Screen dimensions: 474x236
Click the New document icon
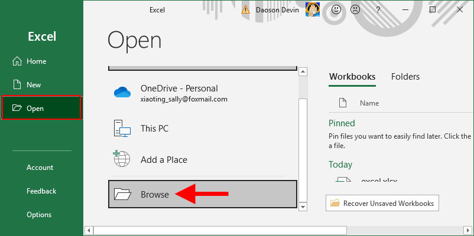[x=17, y=84]
